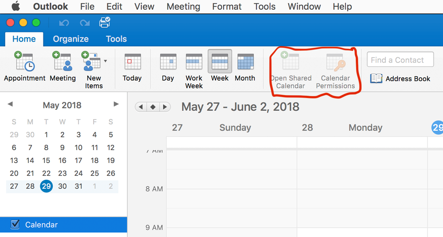Go to previous week using back arrow
443x237 pixels.
pyautogui.click(x=141, y=107)
